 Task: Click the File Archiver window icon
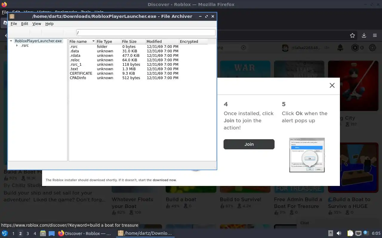[12, 16]
